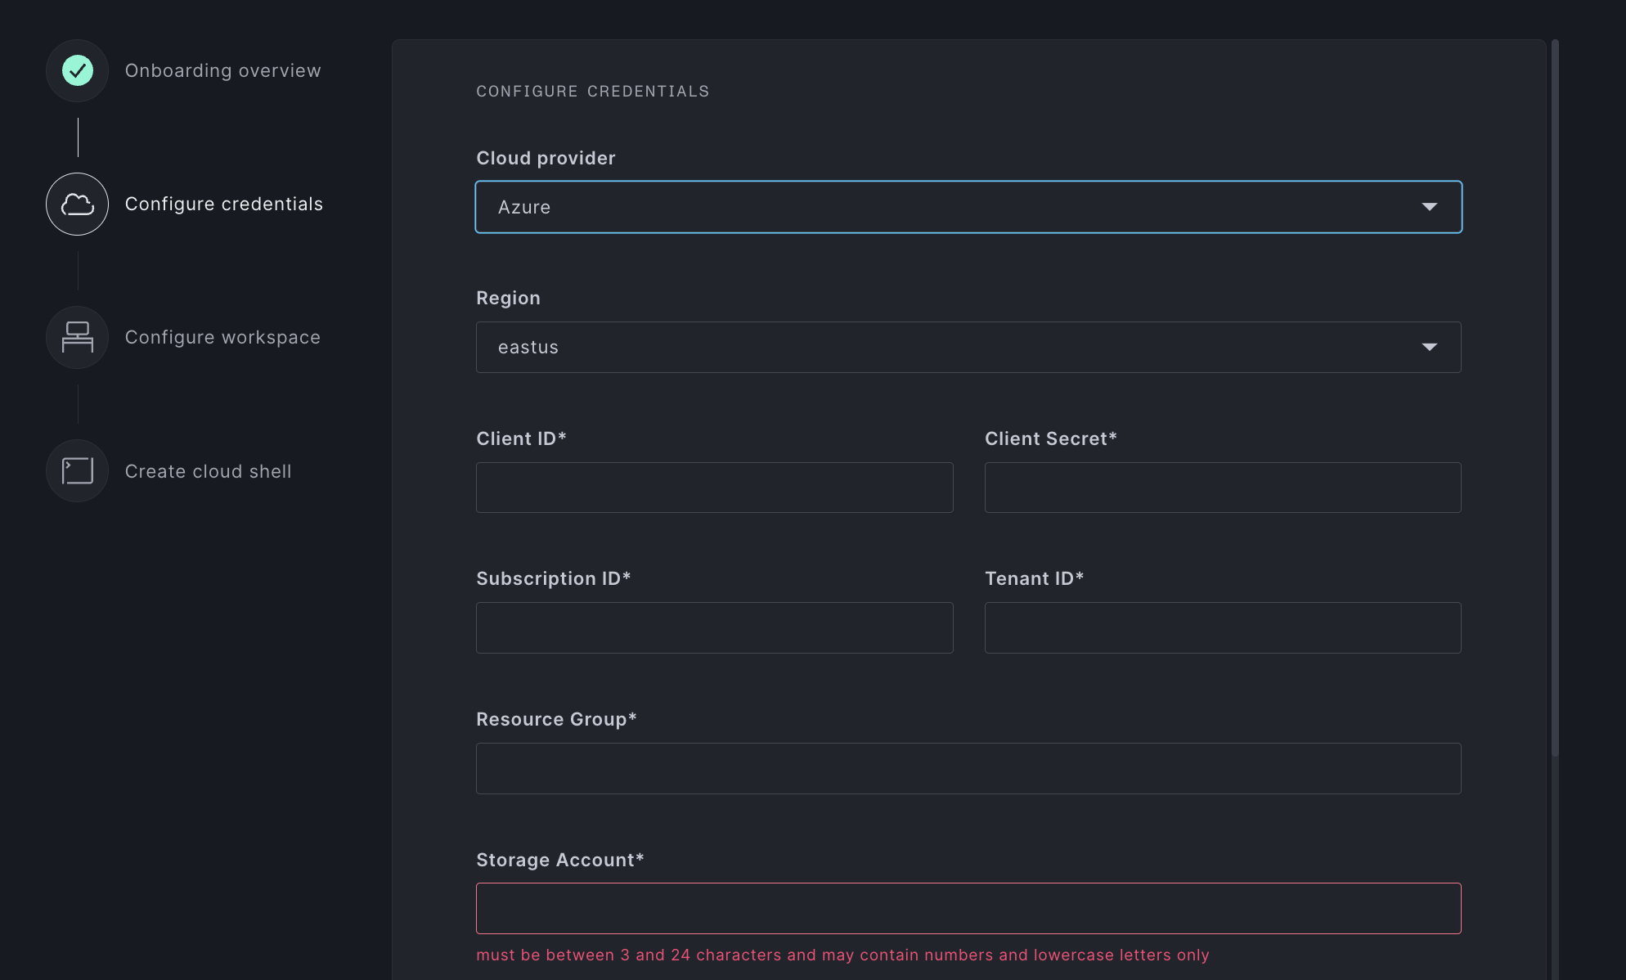The image size is (1626, 980).
Task: Jump to Create cloud shell step
Action: 208,471
